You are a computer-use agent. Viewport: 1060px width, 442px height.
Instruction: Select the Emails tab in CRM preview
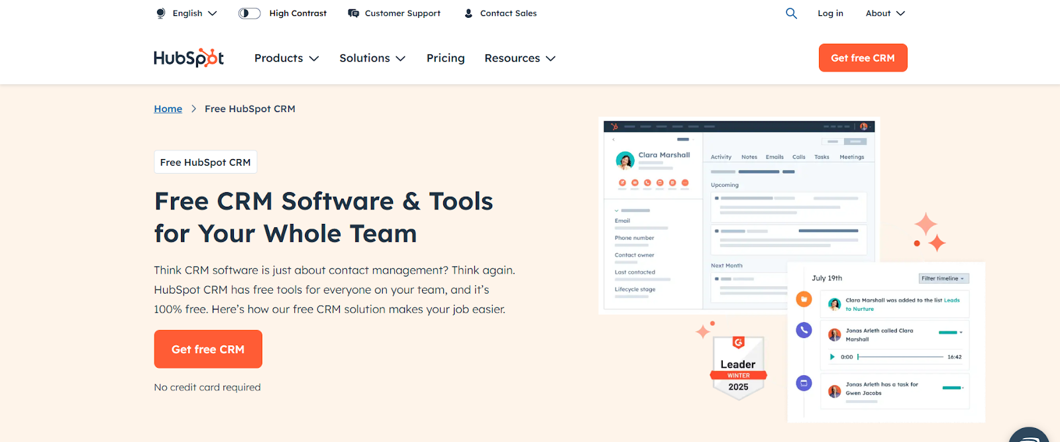[x=774, y=157]
